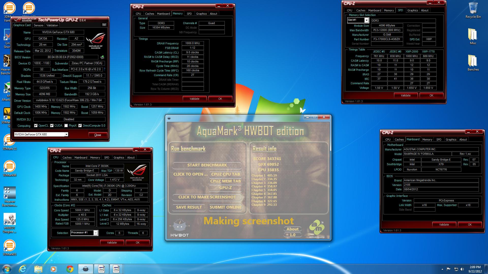Click CLICK TO MAKE SCREENSHOT in AquaMark
488x274 pixels.
(207, 197)
